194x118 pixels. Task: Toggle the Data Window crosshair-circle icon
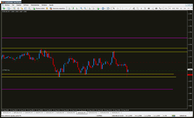[x=18, y=8]
